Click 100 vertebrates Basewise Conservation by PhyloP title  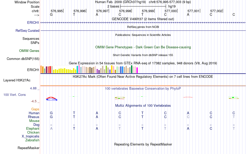[x=143, y=88]
